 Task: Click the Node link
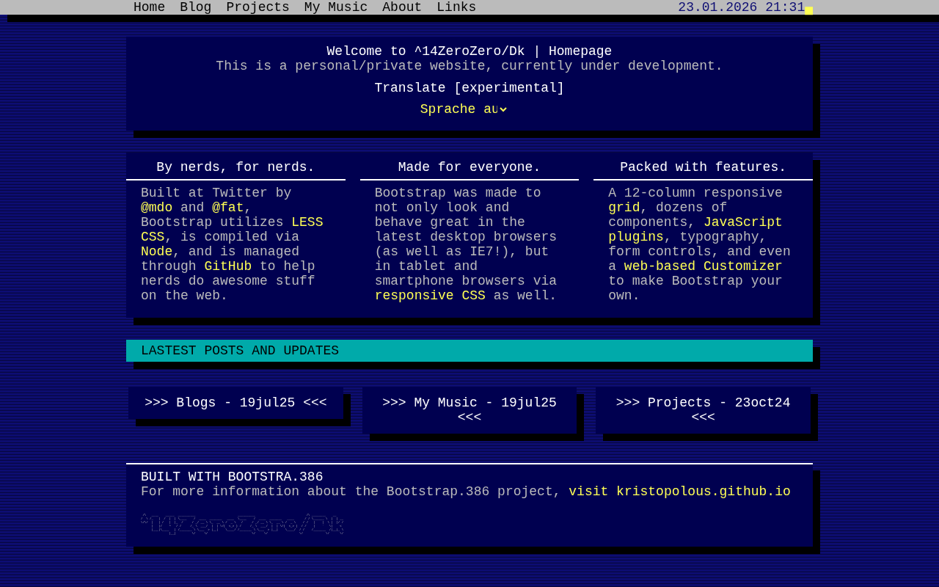(156, 252)
